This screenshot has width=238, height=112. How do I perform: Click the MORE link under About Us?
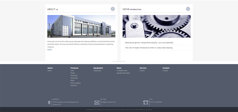pos(49,50)
